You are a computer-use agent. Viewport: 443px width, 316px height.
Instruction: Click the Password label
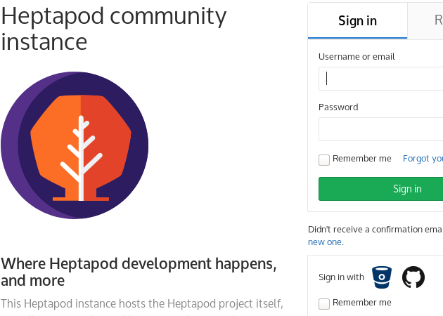338,107
